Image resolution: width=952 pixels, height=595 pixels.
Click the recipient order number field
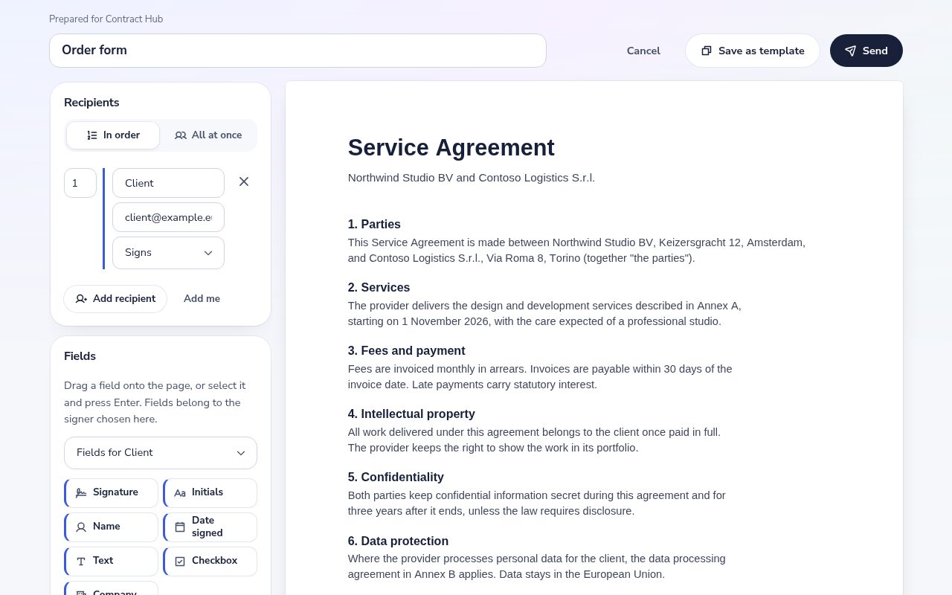click(80, 183)
